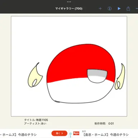Open the right 今週のチラシ ad link
The width and height of the screenshot is (138, 138).
106,135
